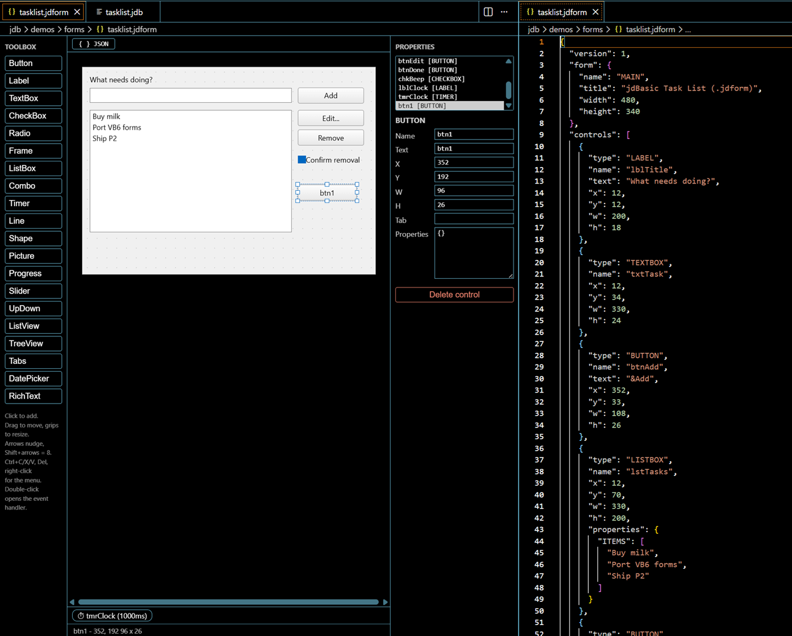
Task: Select the "Ship P2" list item
Action: tap(105, 138)
